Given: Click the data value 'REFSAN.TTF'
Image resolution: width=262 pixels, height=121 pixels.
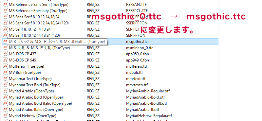Looking at the screenshot, I should click(x=137, y=5).
